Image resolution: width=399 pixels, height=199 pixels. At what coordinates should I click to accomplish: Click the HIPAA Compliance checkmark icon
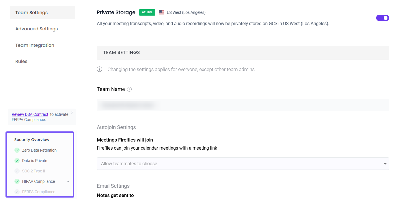click(17, 181)
